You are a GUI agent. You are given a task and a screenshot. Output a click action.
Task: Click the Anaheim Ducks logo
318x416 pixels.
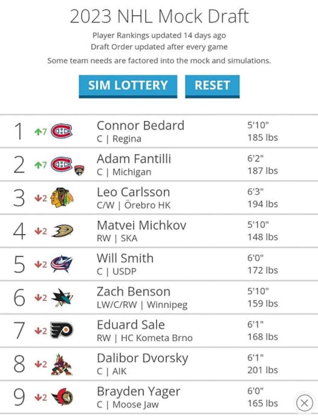62,231
